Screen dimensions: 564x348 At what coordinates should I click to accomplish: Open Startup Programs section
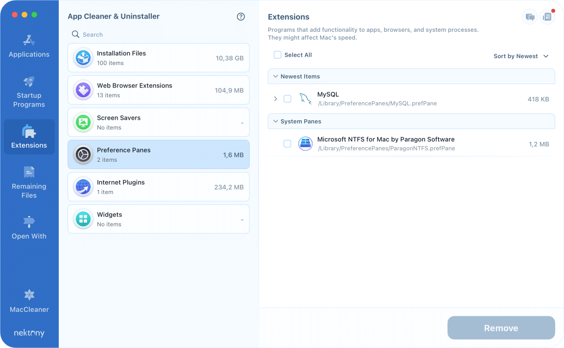point(29,92)
